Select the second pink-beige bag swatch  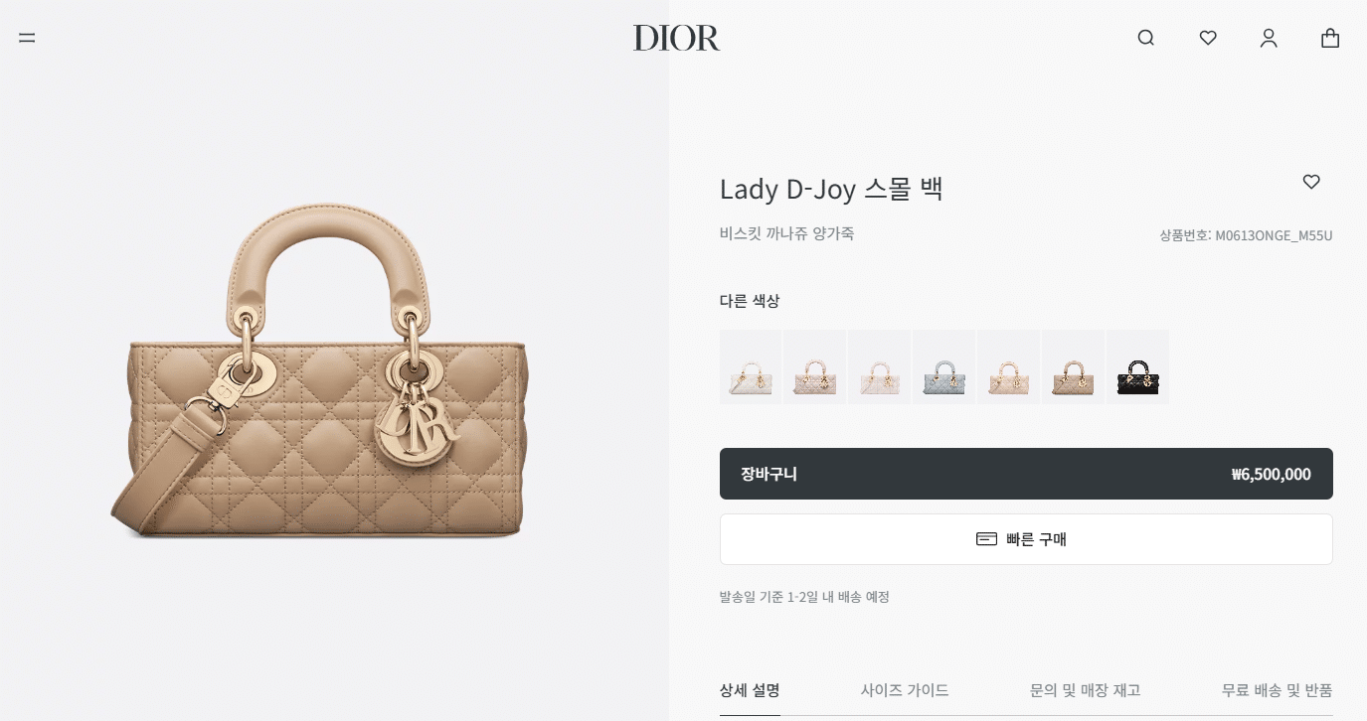click(x=815, y=367)
